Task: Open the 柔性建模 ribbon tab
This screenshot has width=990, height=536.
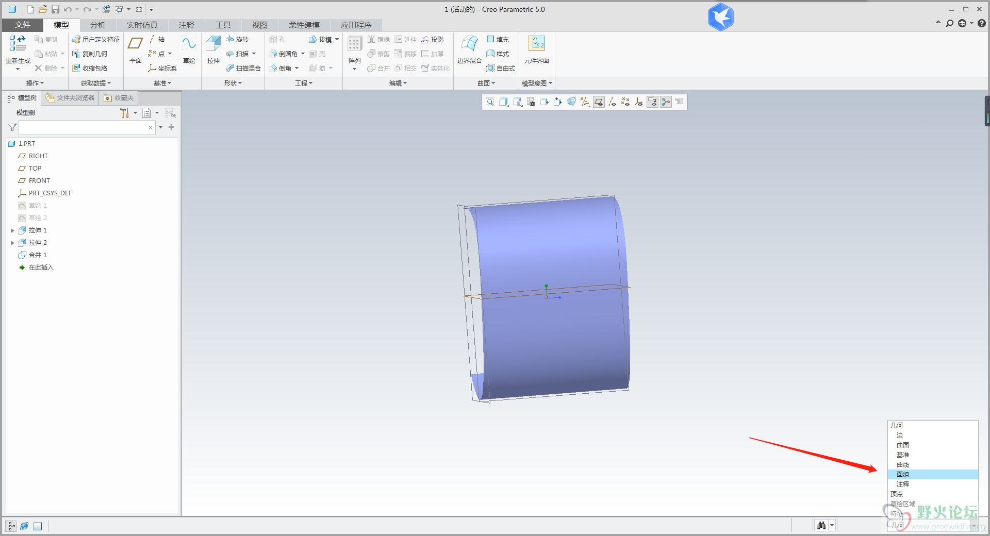Action: tap(304, 25)
